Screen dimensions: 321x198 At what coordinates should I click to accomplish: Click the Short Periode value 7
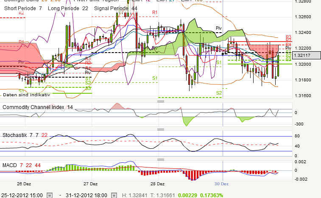pos(40,9)
